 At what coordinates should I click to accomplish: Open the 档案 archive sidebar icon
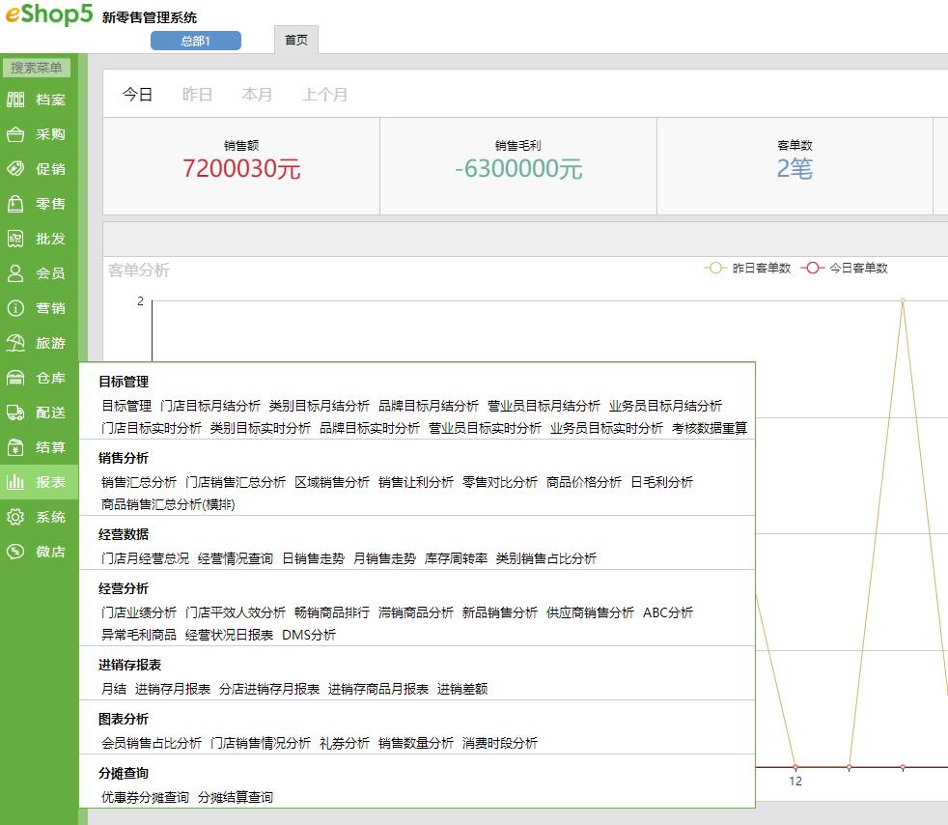[15, 100]
